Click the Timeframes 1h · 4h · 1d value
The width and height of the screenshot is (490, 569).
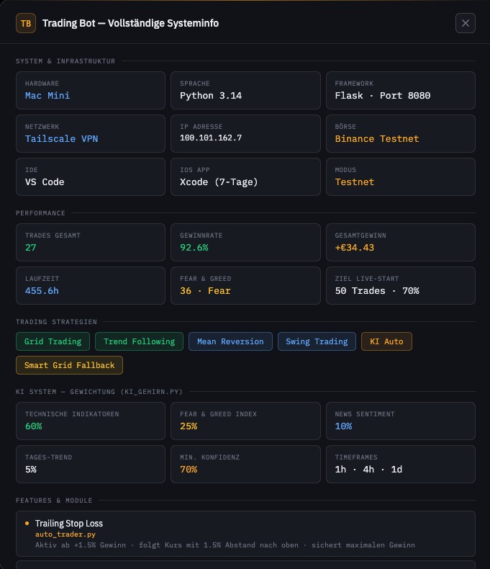368,469
